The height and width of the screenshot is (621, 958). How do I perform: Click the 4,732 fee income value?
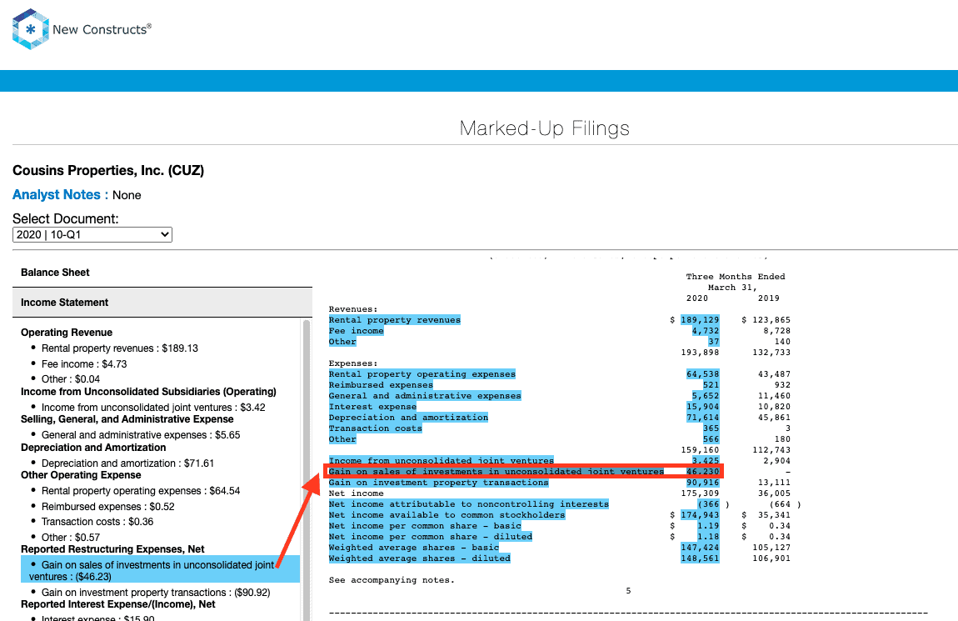pos(705,331)
